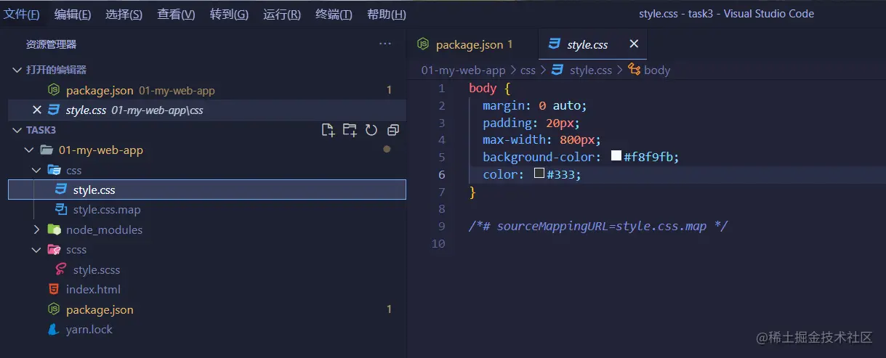Collapse the TASK3 workspace section
886x358 pixels.
18,130
